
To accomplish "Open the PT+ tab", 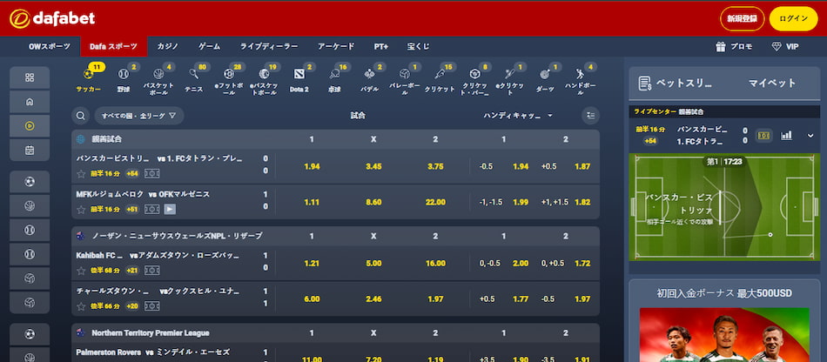I will (380, 46).
